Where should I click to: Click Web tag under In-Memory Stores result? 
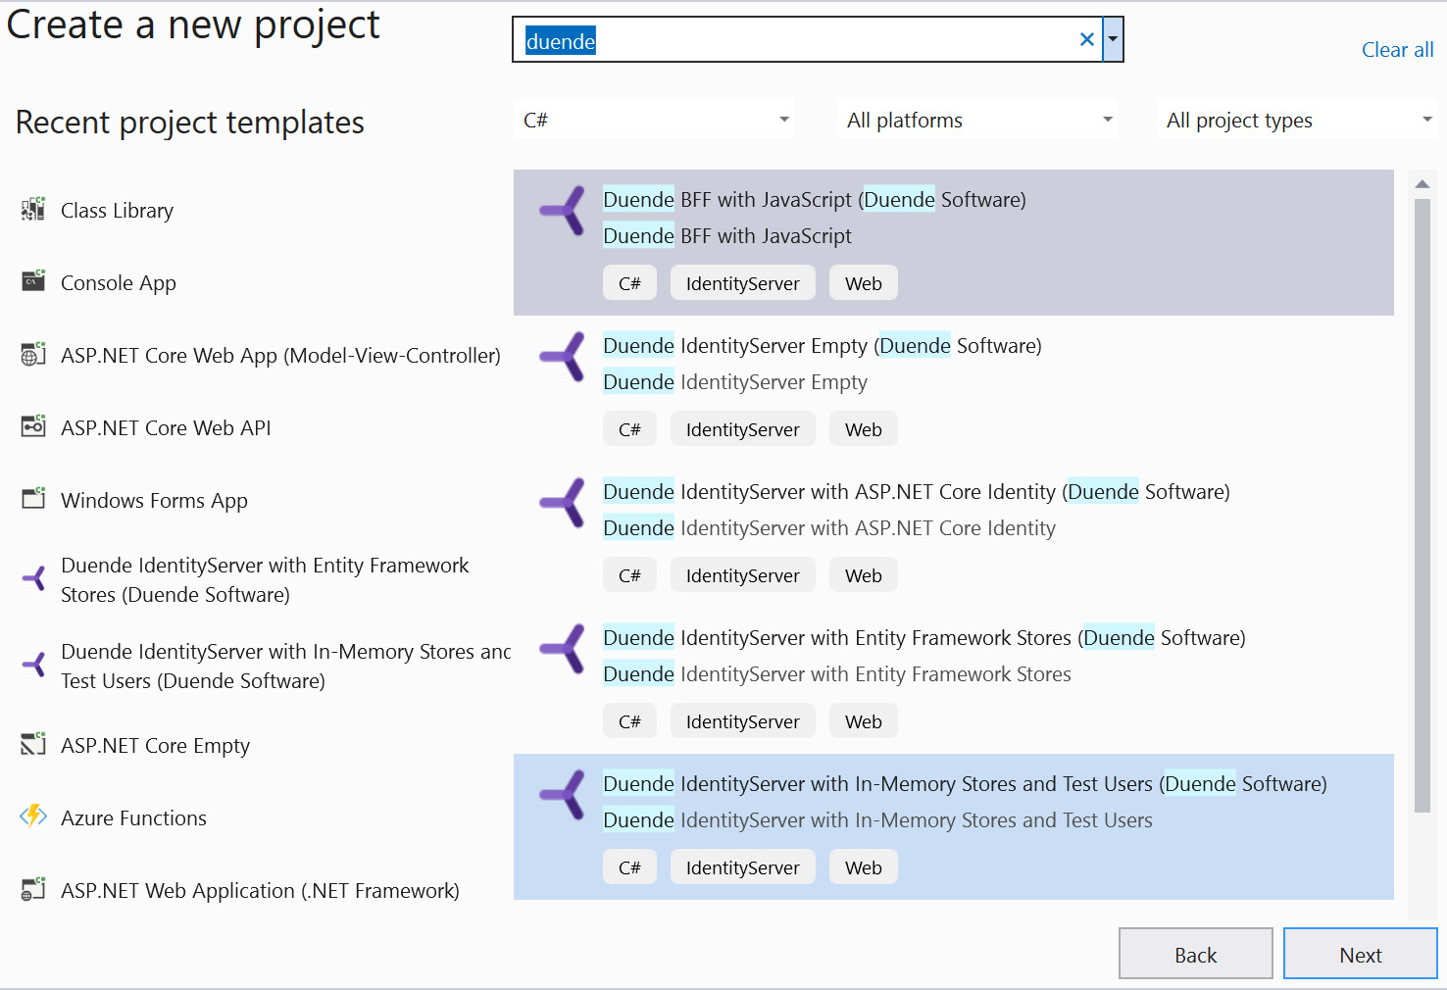click(863, 867)
